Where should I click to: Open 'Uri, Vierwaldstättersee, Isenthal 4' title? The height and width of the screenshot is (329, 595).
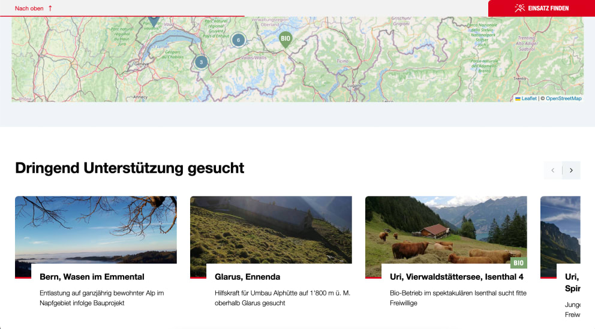pyautogui.click(x=456, y=277)
